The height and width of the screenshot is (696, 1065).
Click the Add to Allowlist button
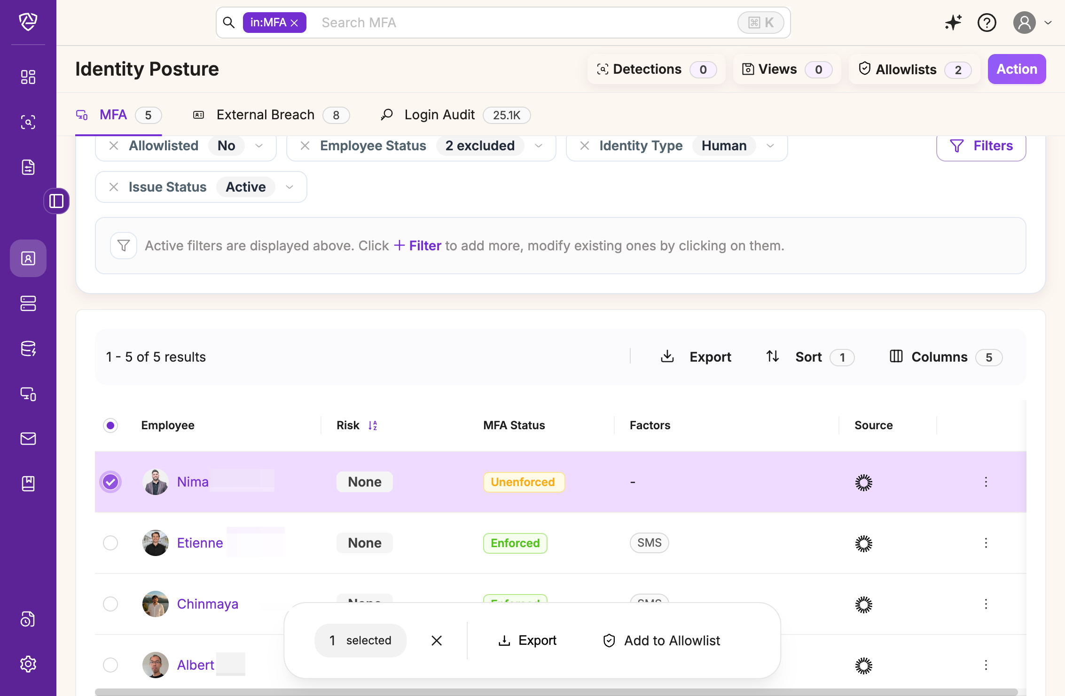(x=662, y=641)
